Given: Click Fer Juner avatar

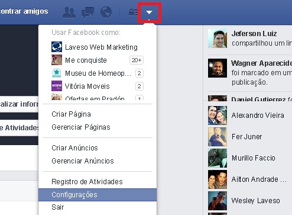Looking at the screenshot, I should coord(218,137).
